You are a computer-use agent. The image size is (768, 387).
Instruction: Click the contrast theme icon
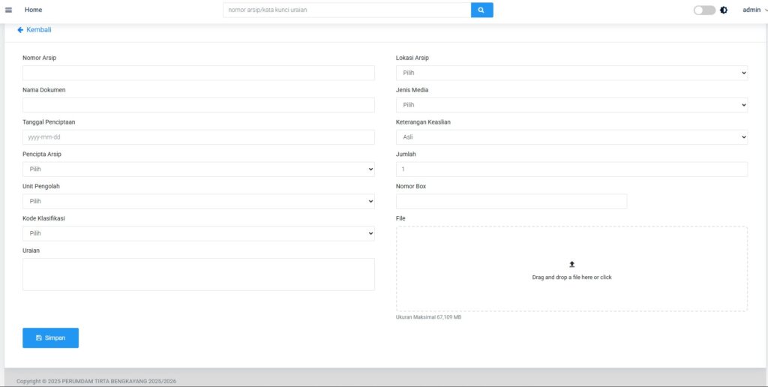click(x=724, y=10)
